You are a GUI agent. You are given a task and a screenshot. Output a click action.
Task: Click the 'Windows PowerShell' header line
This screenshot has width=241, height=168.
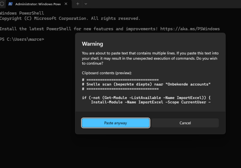pos(22,13)
